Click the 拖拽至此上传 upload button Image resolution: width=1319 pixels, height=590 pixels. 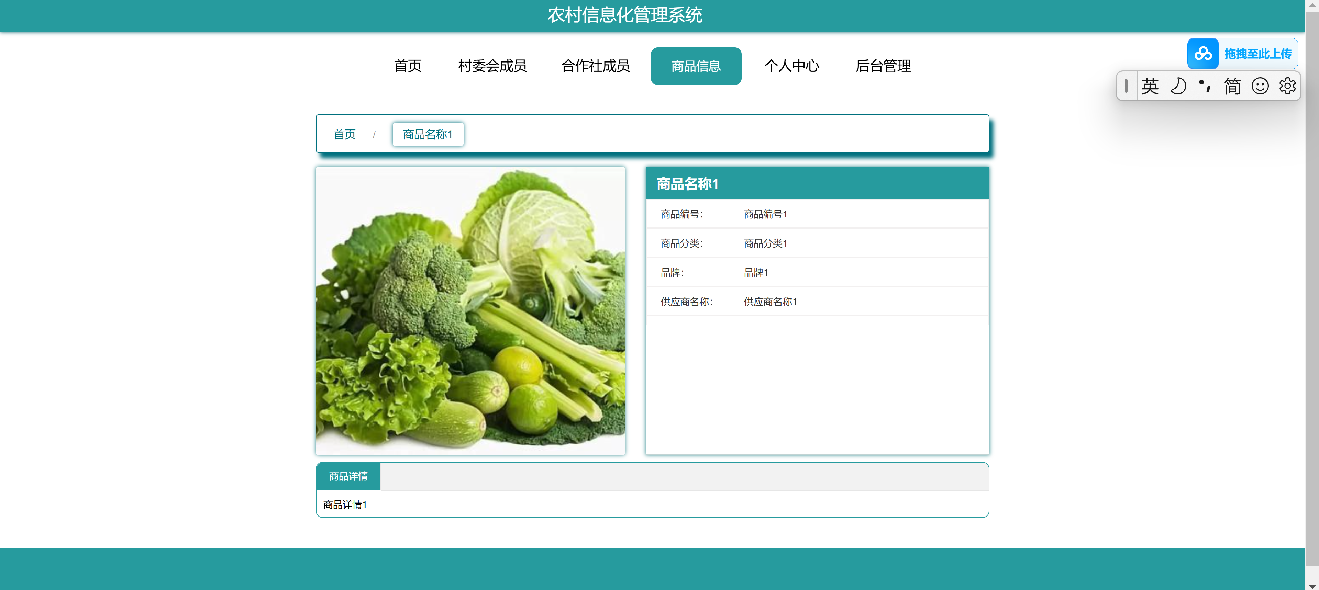click(x=1257, y=54)
